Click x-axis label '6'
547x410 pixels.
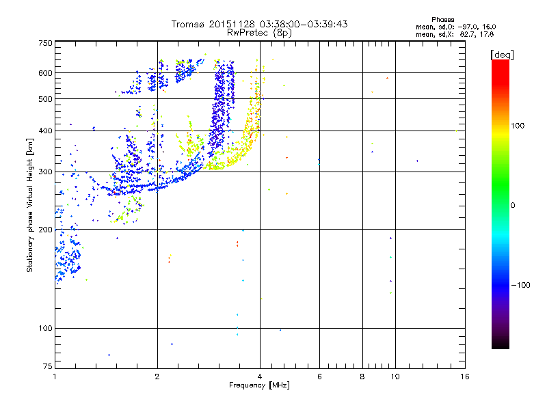click(x=319, y=377)
